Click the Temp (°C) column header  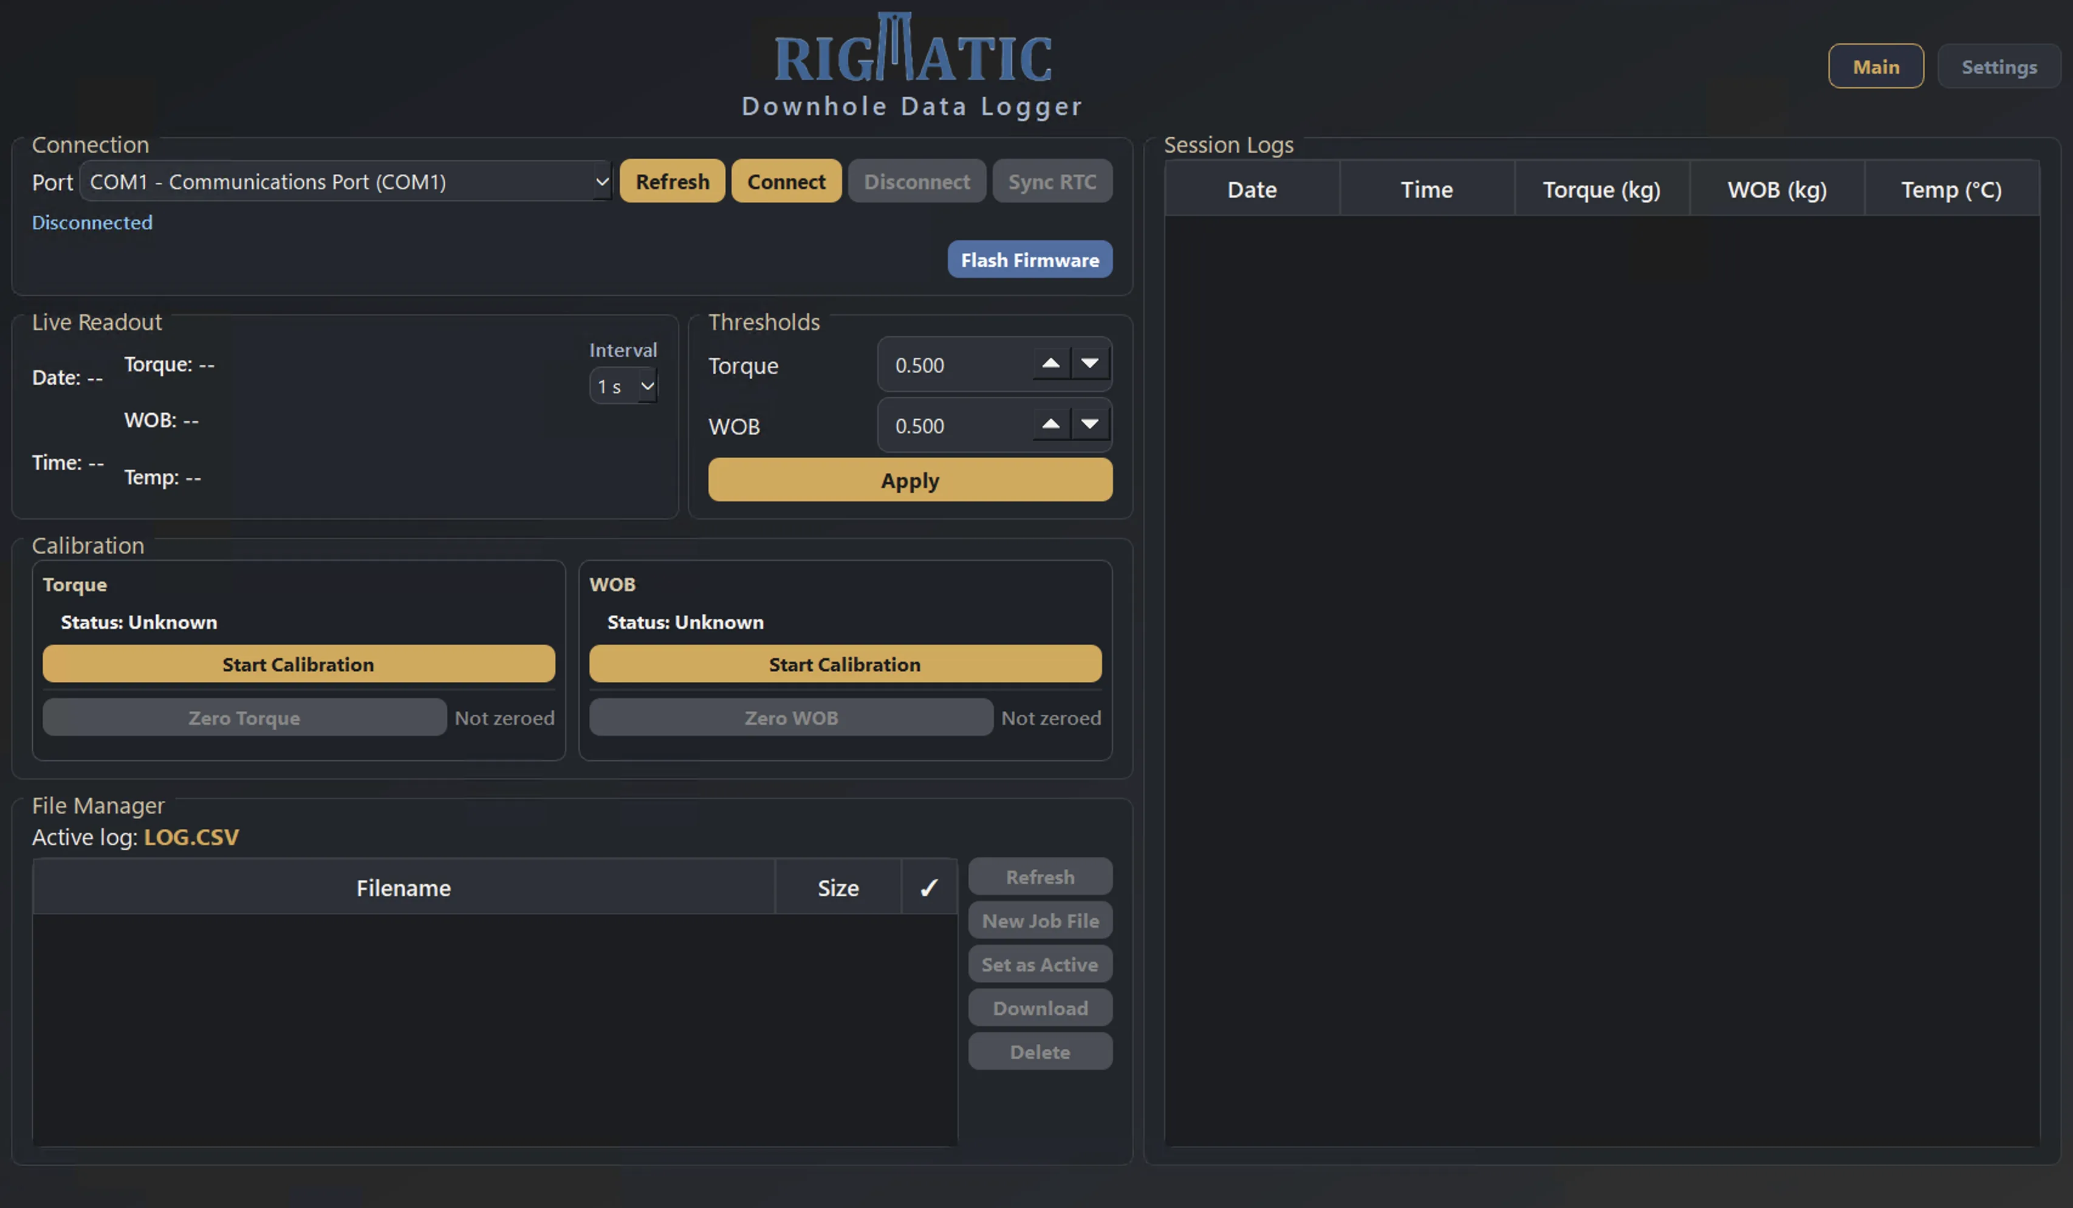click(1951, 189)
